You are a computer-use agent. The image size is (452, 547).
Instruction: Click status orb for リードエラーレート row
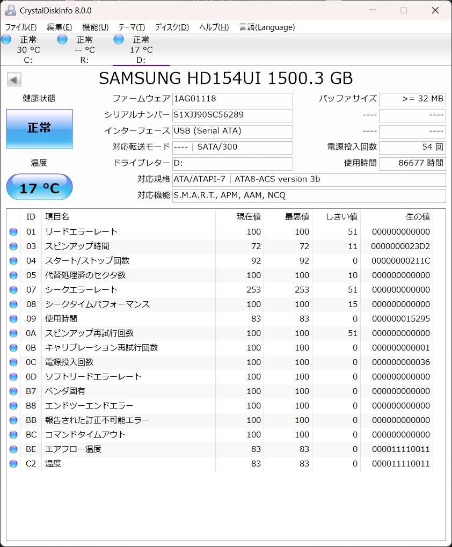pyautogui.click(x=13, y=232)
